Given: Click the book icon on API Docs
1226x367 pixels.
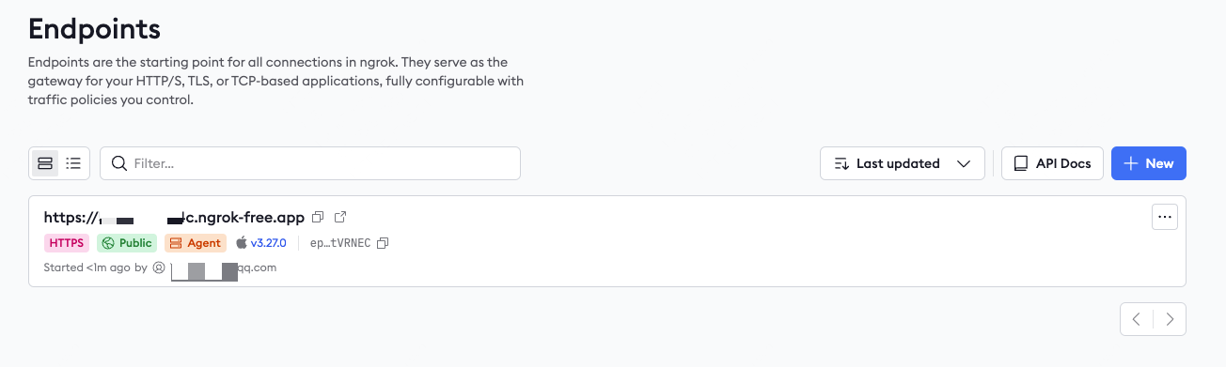Looking at the screenshot, I should [1020, 163].
